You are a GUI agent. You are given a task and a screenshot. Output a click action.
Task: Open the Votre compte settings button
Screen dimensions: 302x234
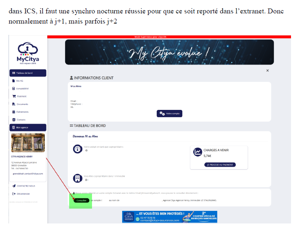(169, 114)
